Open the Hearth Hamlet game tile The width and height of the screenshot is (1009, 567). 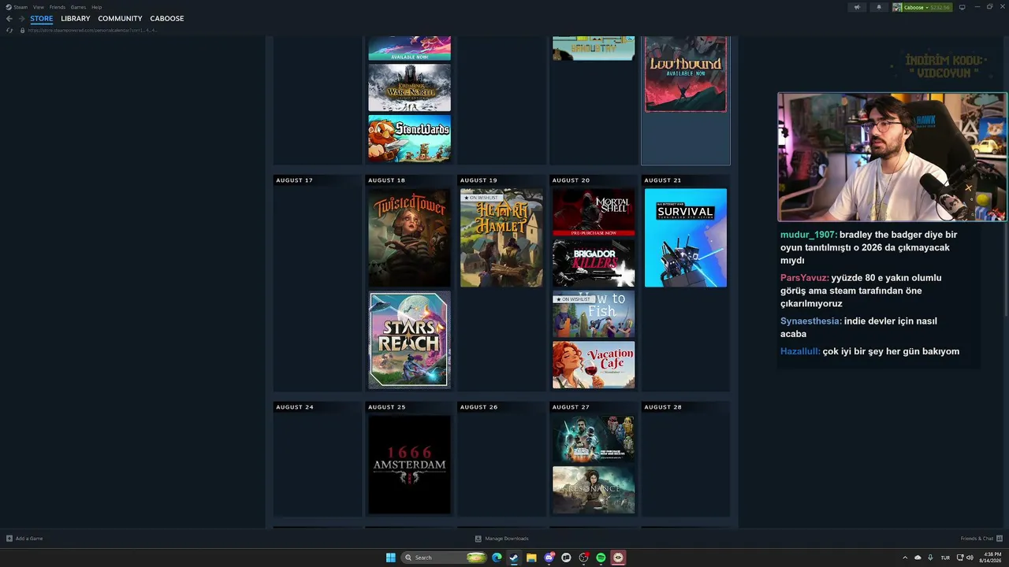click(501, 238)
